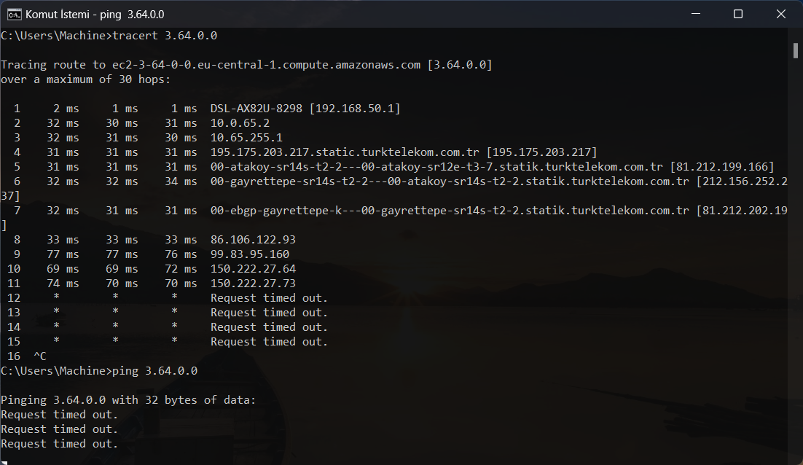Click hop 1 host DSL-AX82U-8298 [192.168.50.1]

pos(305,109)
